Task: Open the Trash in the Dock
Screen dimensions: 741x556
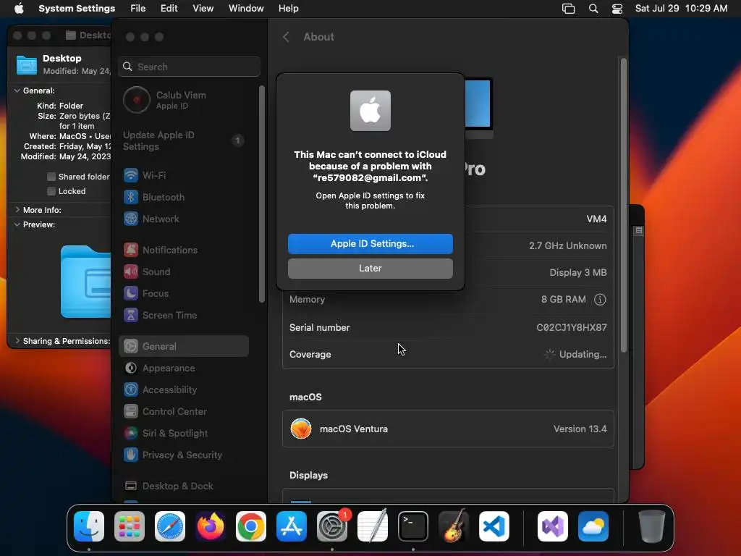Action: click(x=652, y=526)
